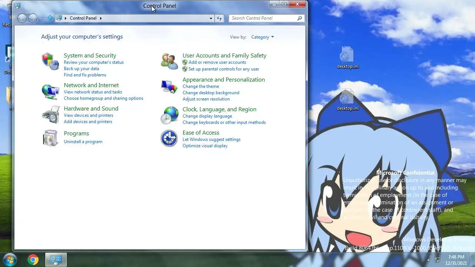This screenshot has width=475, height=267.
Task: Click the Control Panel breadcrumb text
Action: 83,18
